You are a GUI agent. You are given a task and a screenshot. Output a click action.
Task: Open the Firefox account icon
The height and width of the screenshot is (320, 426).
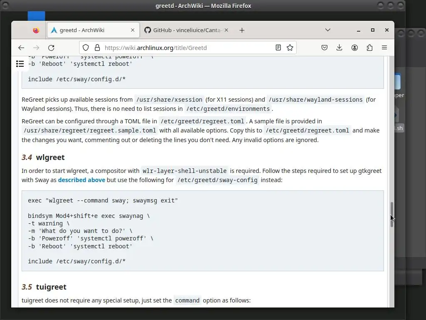(354, 47)
